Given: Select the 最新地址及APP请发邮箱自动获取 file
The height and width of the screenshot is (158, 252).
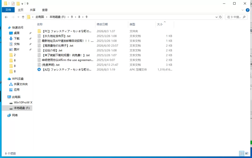Looking at the screenshot, I should pyautogui.click(x=68, y=41).
